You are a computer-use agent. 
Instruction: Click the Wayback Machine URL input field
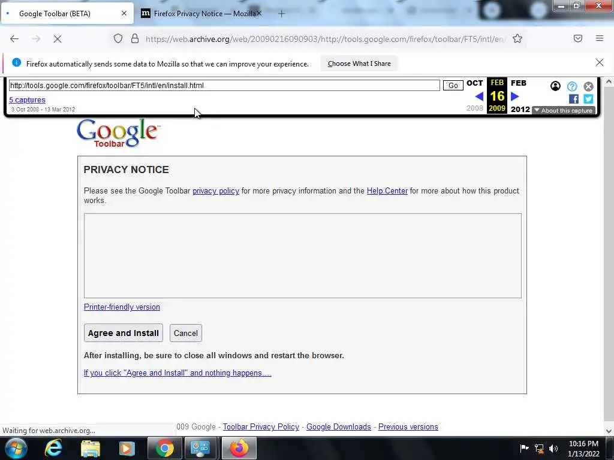[224, 85]
